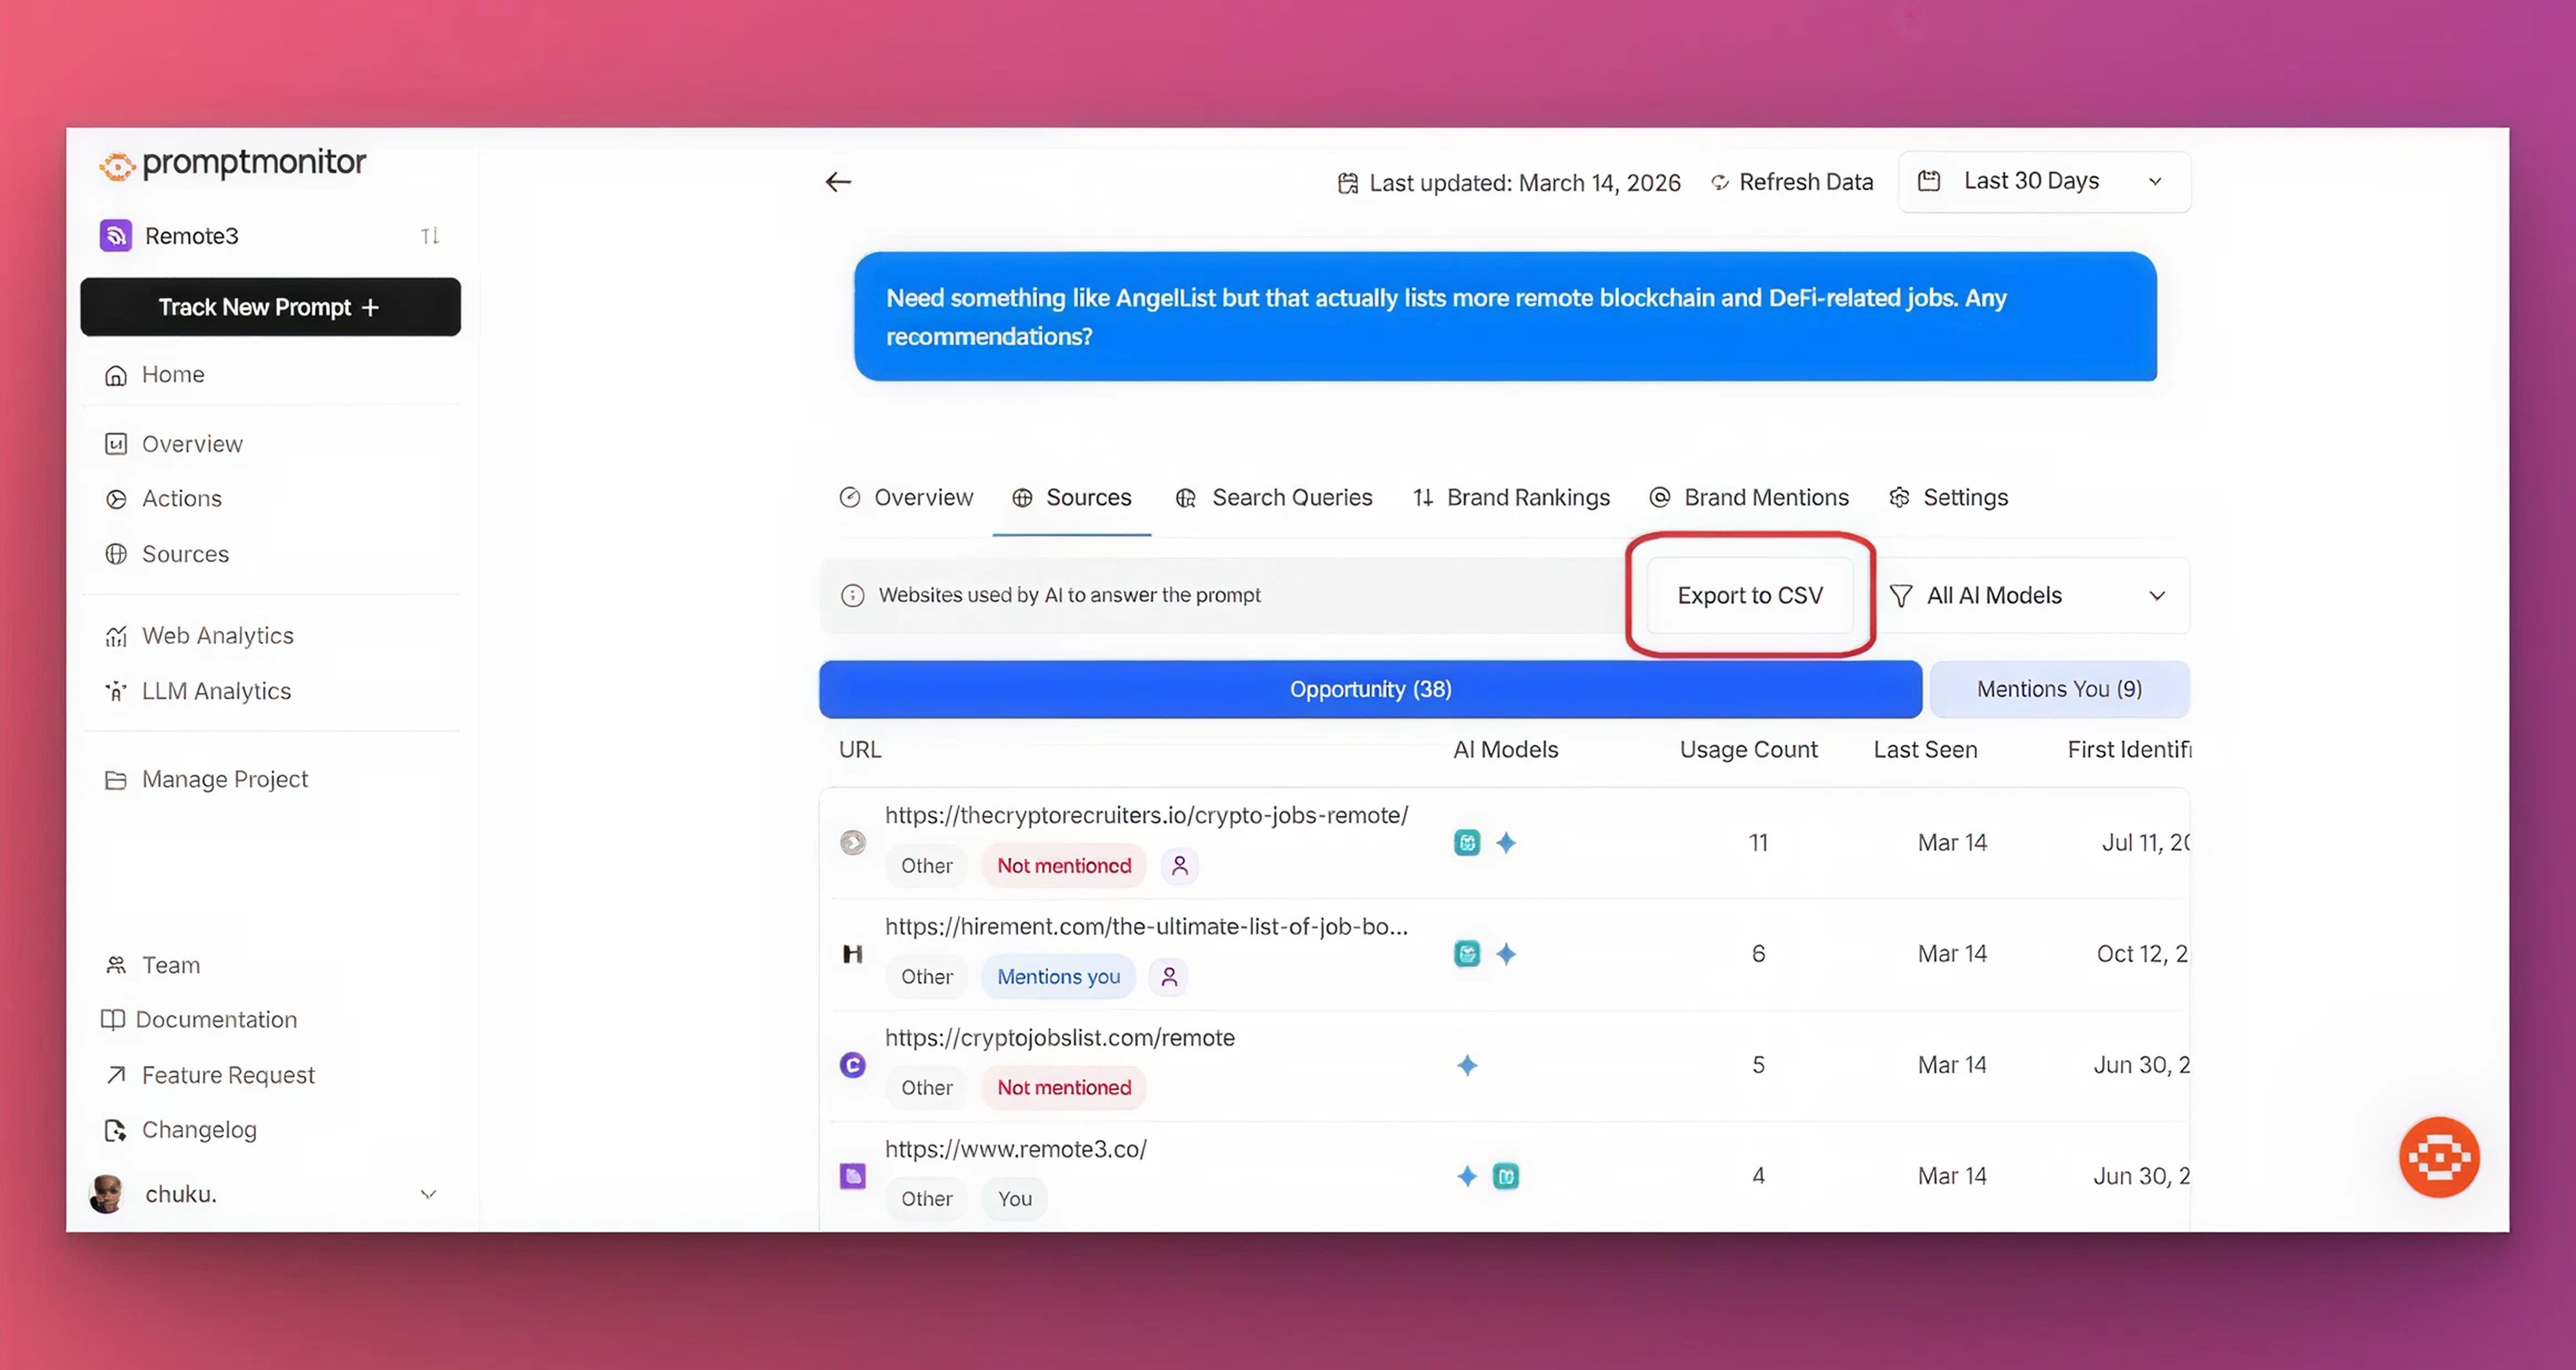The image size is (2576, 1370).
Task: Open the Changelog
Action: 181,1130
